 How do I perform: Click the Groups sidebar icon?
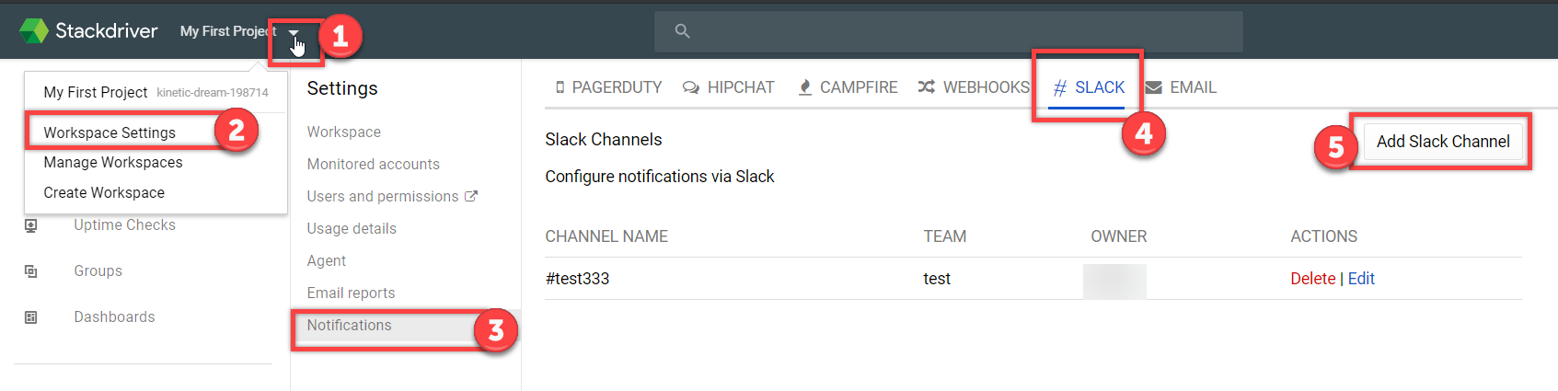(30, 271)
